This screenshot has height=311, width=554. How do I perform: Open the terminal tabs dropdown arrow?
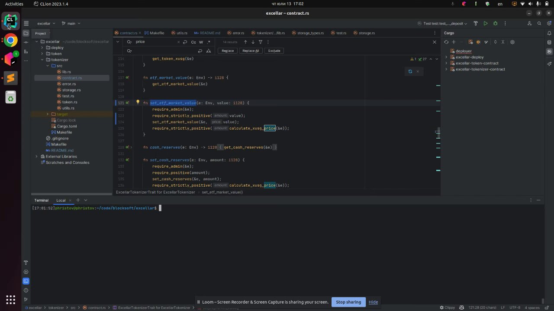point(86,200)
